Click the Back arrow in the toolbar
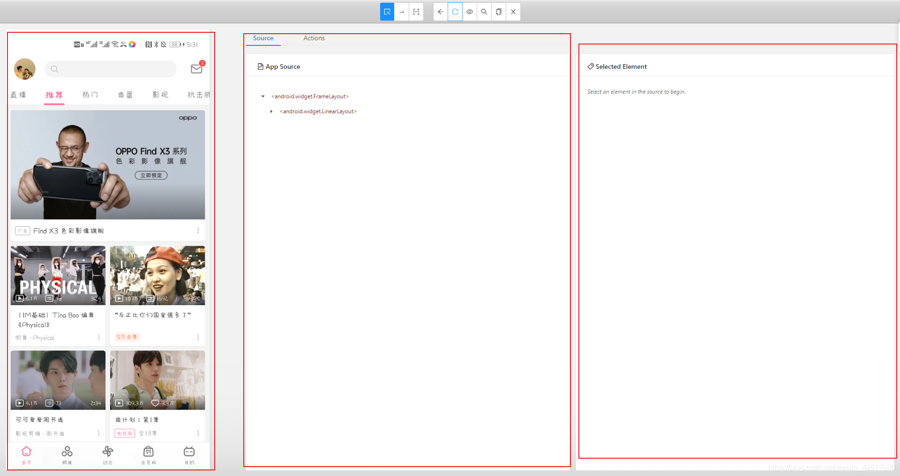This screenshot has width=900, height=476. pyautogui.click(x=441, y=12)
